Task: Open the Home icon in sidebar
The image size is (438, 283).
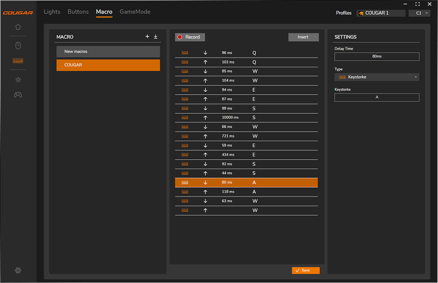Action: point(18,27)
